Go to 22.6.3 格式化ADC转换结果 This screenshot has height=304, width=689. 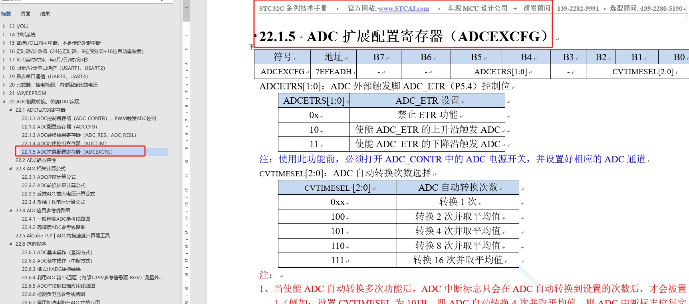point(51,269)
